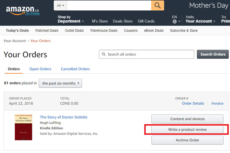This screenshot has width=230, height=153.
Task: Click the EN language label
Action: [x=174, y=17]
